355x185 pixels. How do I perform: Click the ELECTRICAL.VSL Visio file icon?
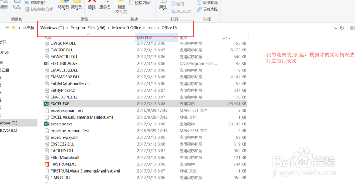point(47,64)
